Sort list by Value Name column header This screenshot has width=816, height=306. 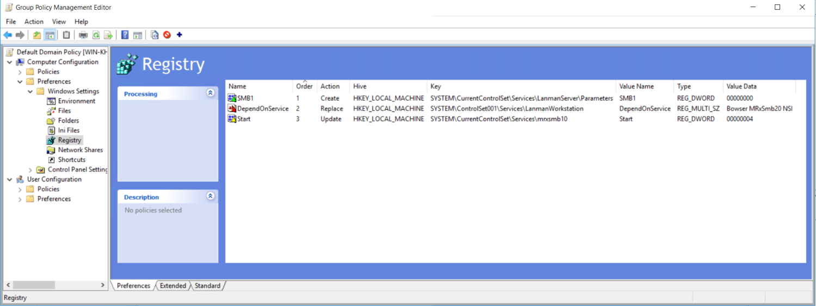pyautogui.click(x=636, y=86)
